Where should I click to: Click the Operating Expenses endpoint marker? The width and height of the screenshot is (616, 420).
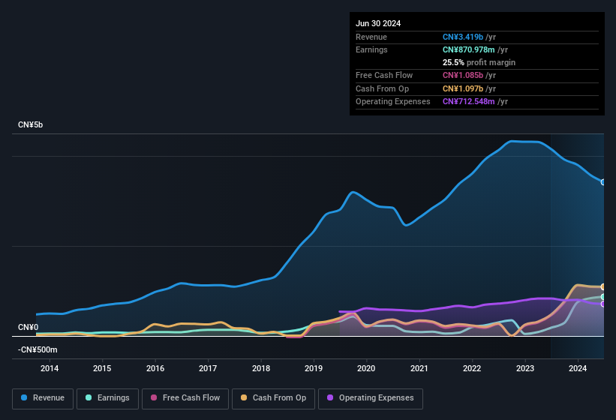pyautogui.click(x=603, y=304)
